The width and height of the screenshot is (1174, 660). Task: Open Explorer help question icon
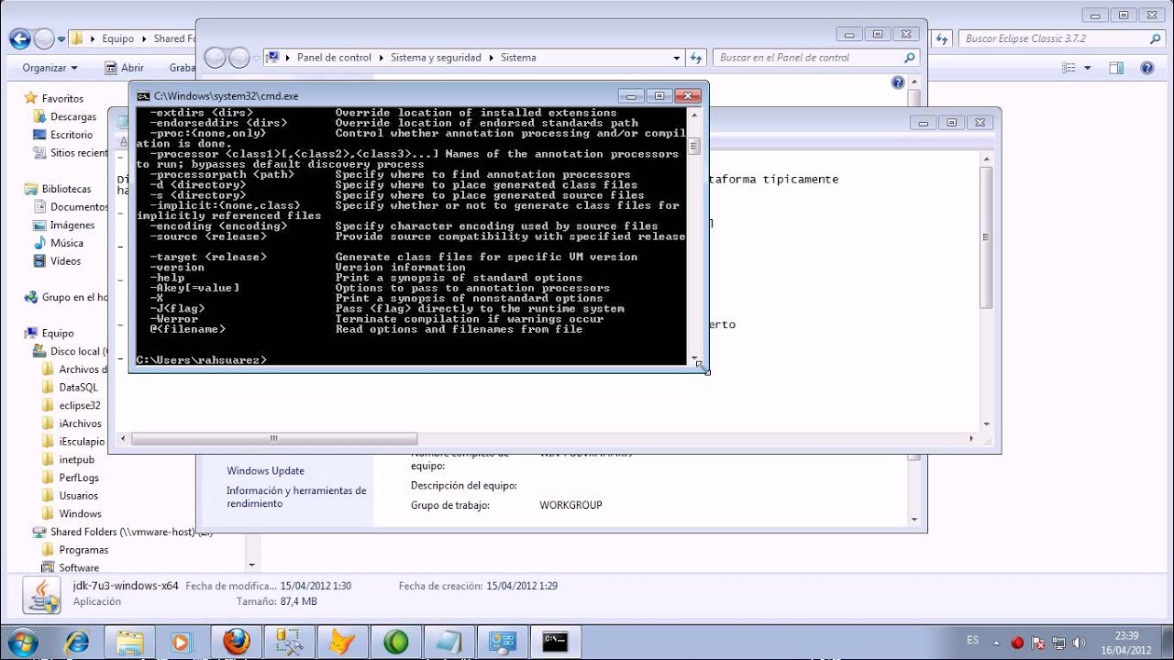coord(1146,68)
